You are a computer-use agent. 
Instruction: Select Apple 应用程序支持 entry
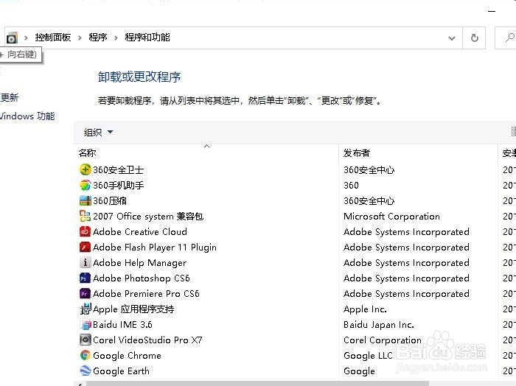click(133, 309)
